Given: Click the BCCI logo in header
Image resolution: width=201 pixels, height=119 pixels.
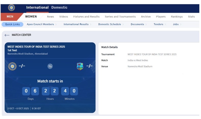Looking at the screenshot, I should pyautogui.click(x=11, y=8).
